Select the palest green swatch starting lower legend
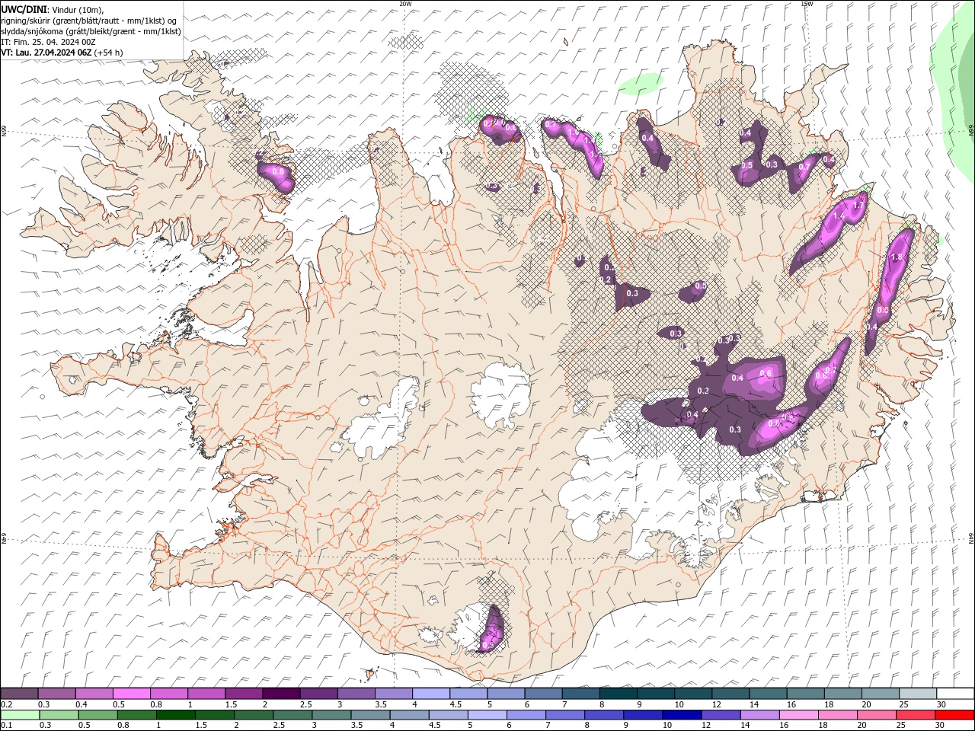This screenshot has width=975, height=731. 21,715
